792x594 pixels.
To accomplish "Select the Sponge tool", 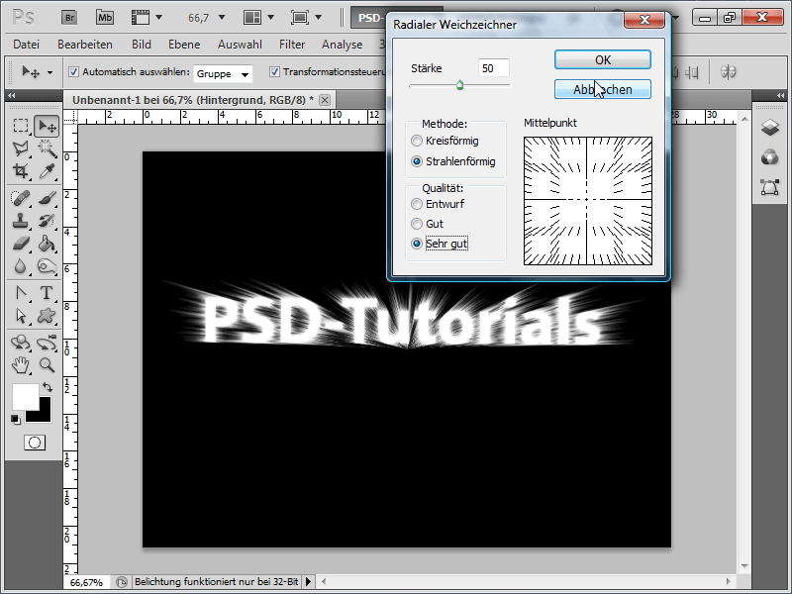I will coord(47,265).
